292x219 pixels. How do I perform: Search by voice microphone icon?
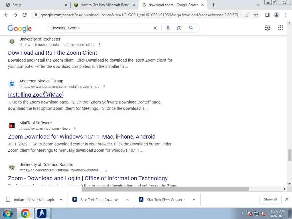coord(168,28)
